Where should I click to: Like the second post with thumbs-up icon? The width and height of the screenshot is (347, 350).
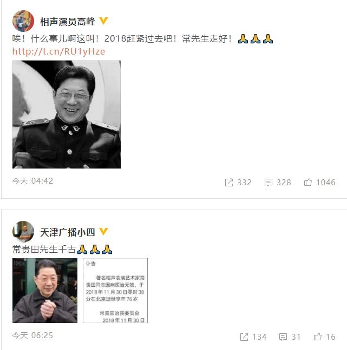(x=318, y=336)
